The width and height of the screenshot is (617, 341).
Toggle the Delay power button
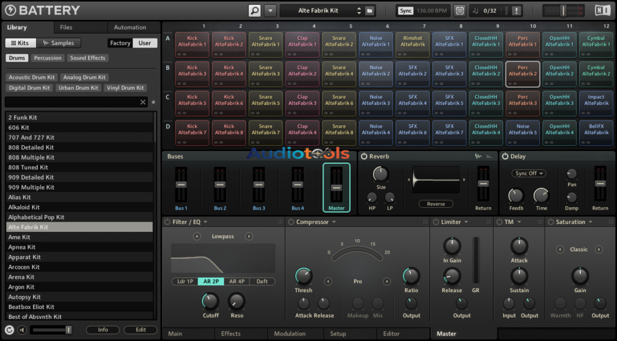[506, 156]
